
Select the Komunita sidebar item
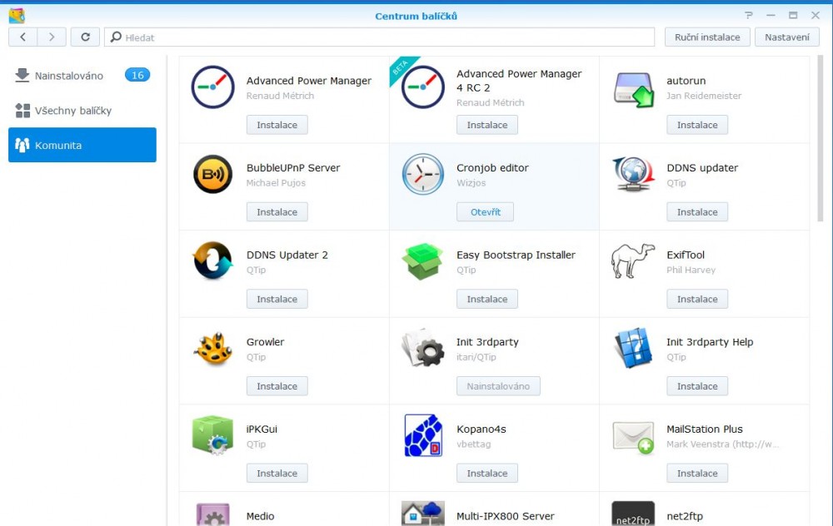coord(82,146)
